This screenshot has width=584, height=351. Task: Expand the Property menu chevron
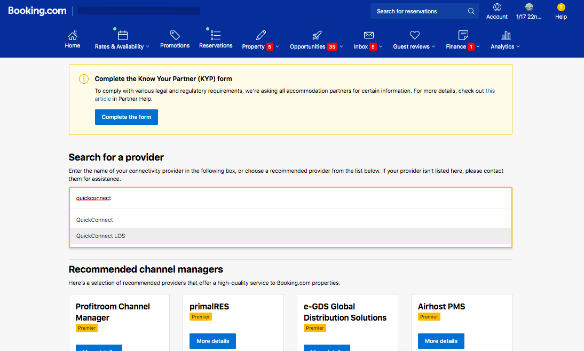(x=277, y=46)
